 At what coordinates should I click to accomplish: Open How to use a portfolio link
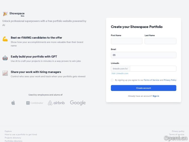[x=21, y=134]
